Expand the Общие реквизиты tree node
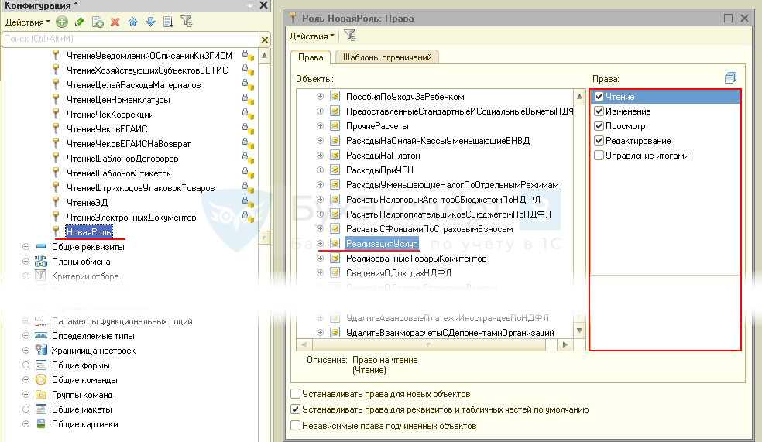The height and width of the screenshot is (442, 762). (26, 247)
